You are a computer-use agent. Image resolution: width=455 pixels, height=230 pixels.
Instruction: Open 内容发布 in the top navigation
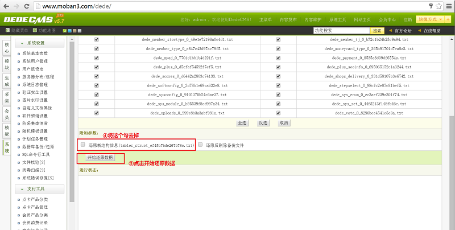tap(288, 20)
